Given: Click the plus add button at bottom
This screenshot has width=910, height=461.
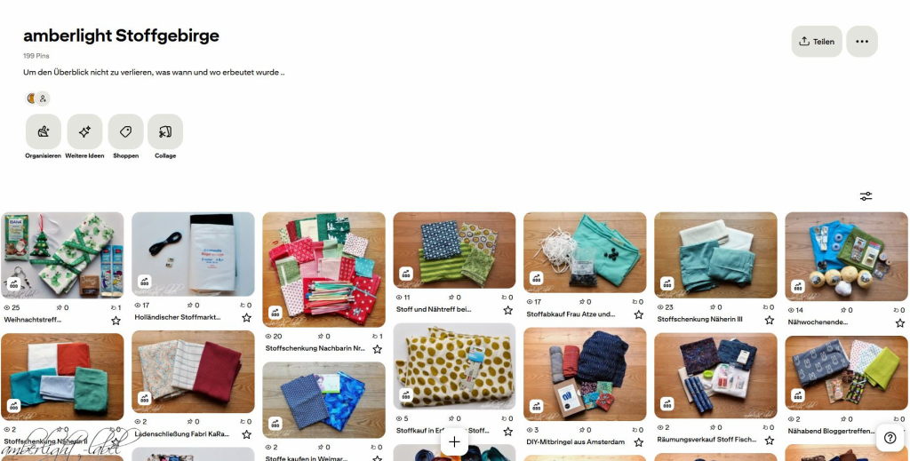Looking at the screenshot, I should [454, 442].
